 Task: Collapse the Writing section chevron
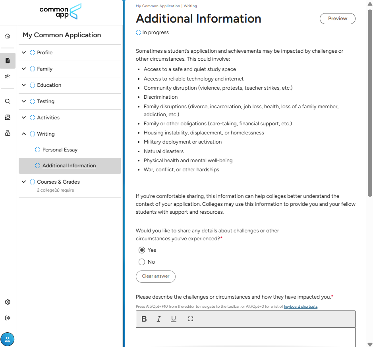pyautogui.click(x=24, y=134)
